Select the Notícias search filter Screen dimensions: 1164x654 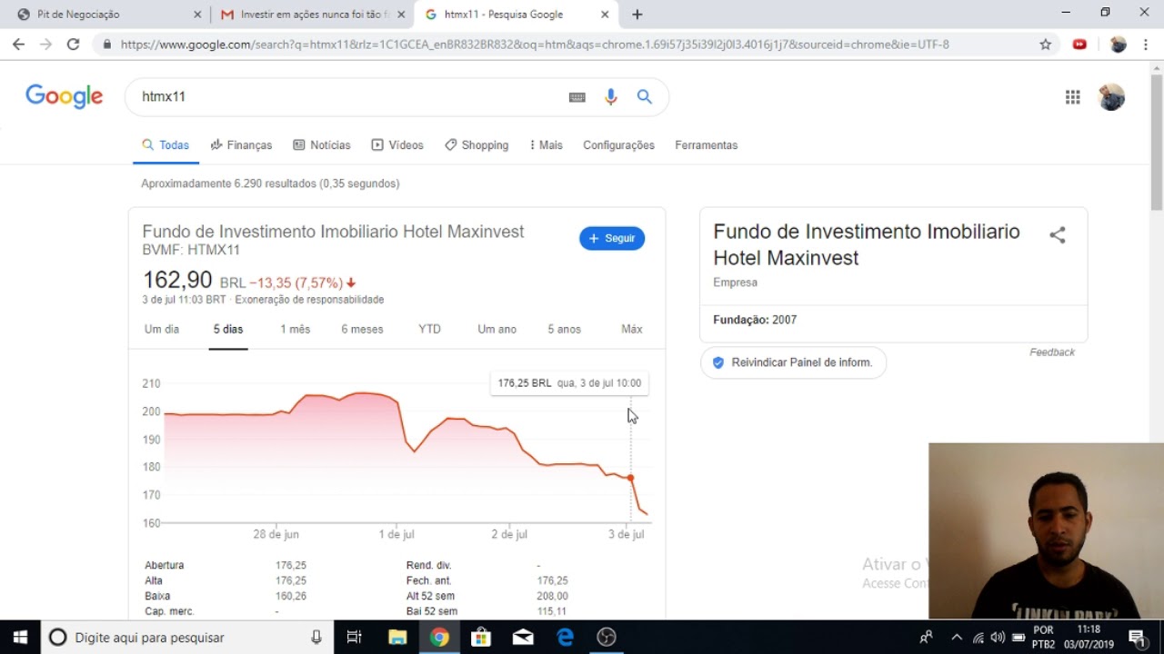(321, 145)
